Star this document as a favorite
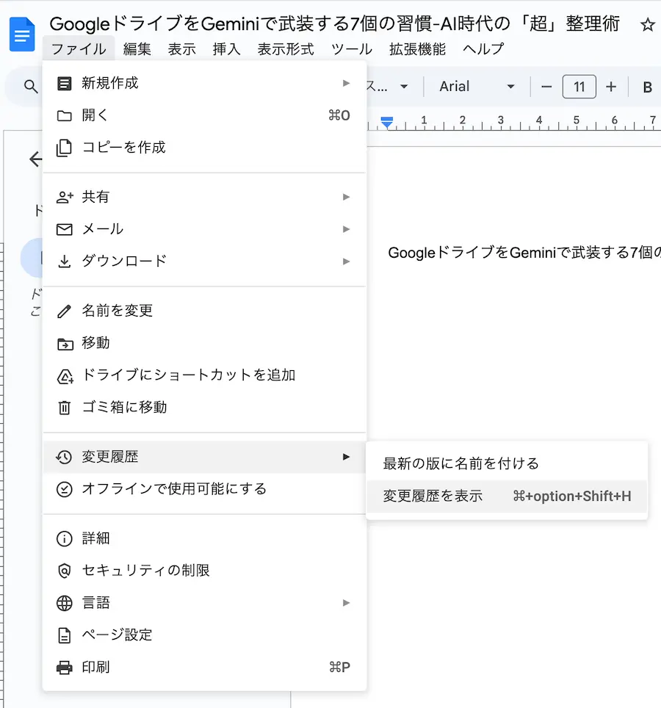 (647, 24)
